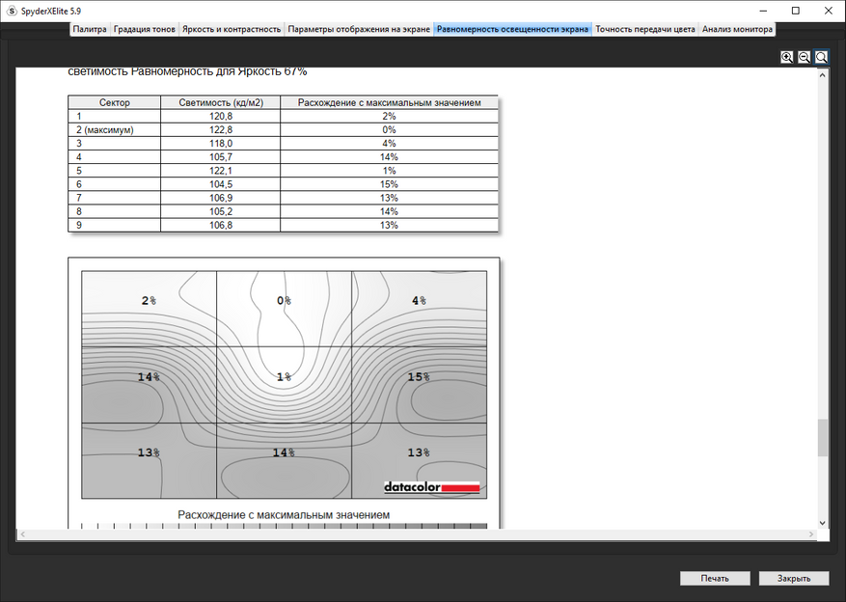Click Расхождение с максимальным значением table header

[x=389, y=102]
